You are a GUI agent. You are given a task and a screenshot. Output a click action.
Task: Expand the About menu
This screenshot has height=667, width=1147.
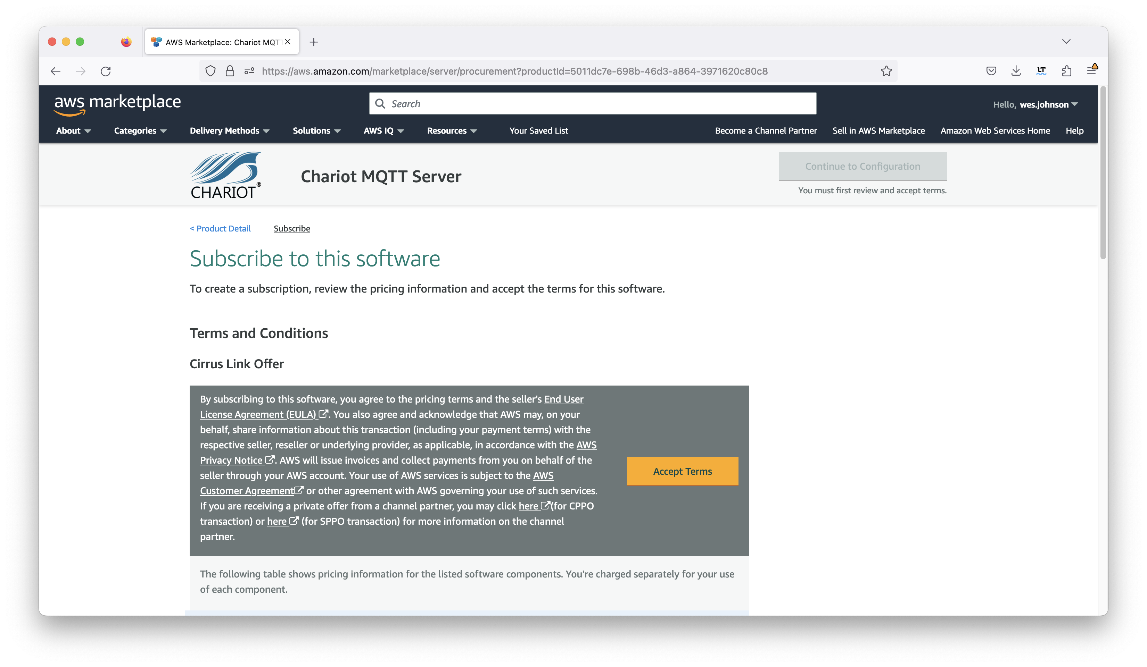tap(73, 130)
